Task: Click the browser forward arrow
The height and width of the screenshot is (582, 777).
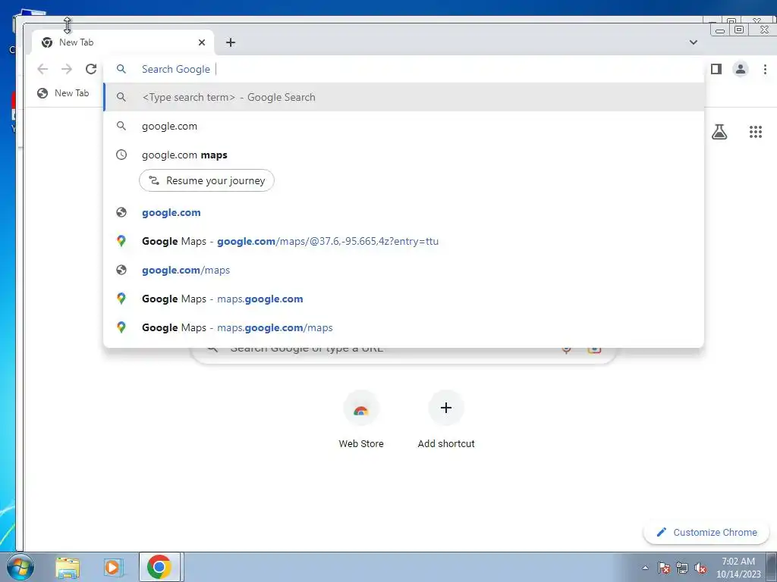Action: pyautogui.click(x=67, y=69)
